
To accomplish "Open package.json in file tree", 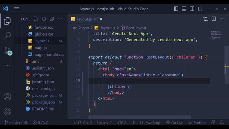I will click(43, 102).
